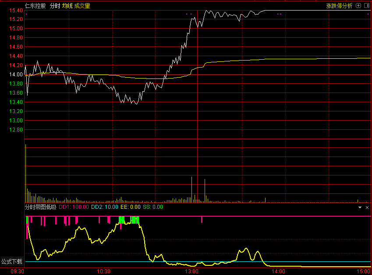This screenshot has height=275, width=372.
Task: Click the 均线 legend label
Action: point(67,6)
